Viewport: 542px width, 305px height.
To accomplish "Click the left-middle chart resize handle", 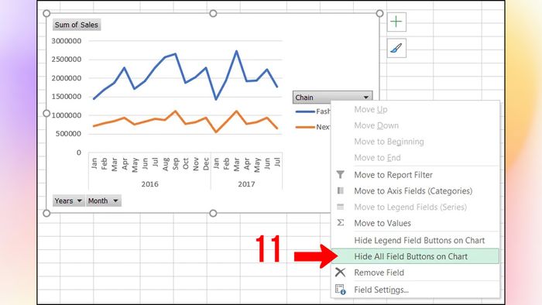I will pyautogui.click(x=46, y=113).
